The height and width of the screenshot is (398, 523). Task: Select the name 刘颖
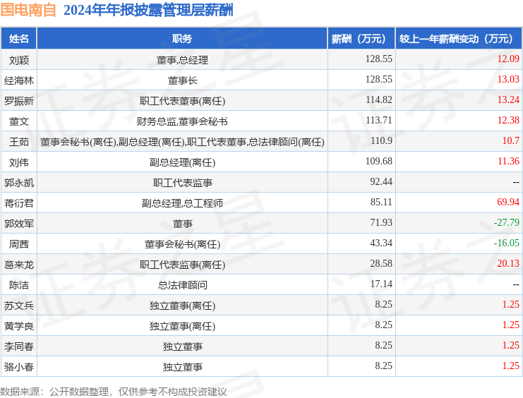19,61
